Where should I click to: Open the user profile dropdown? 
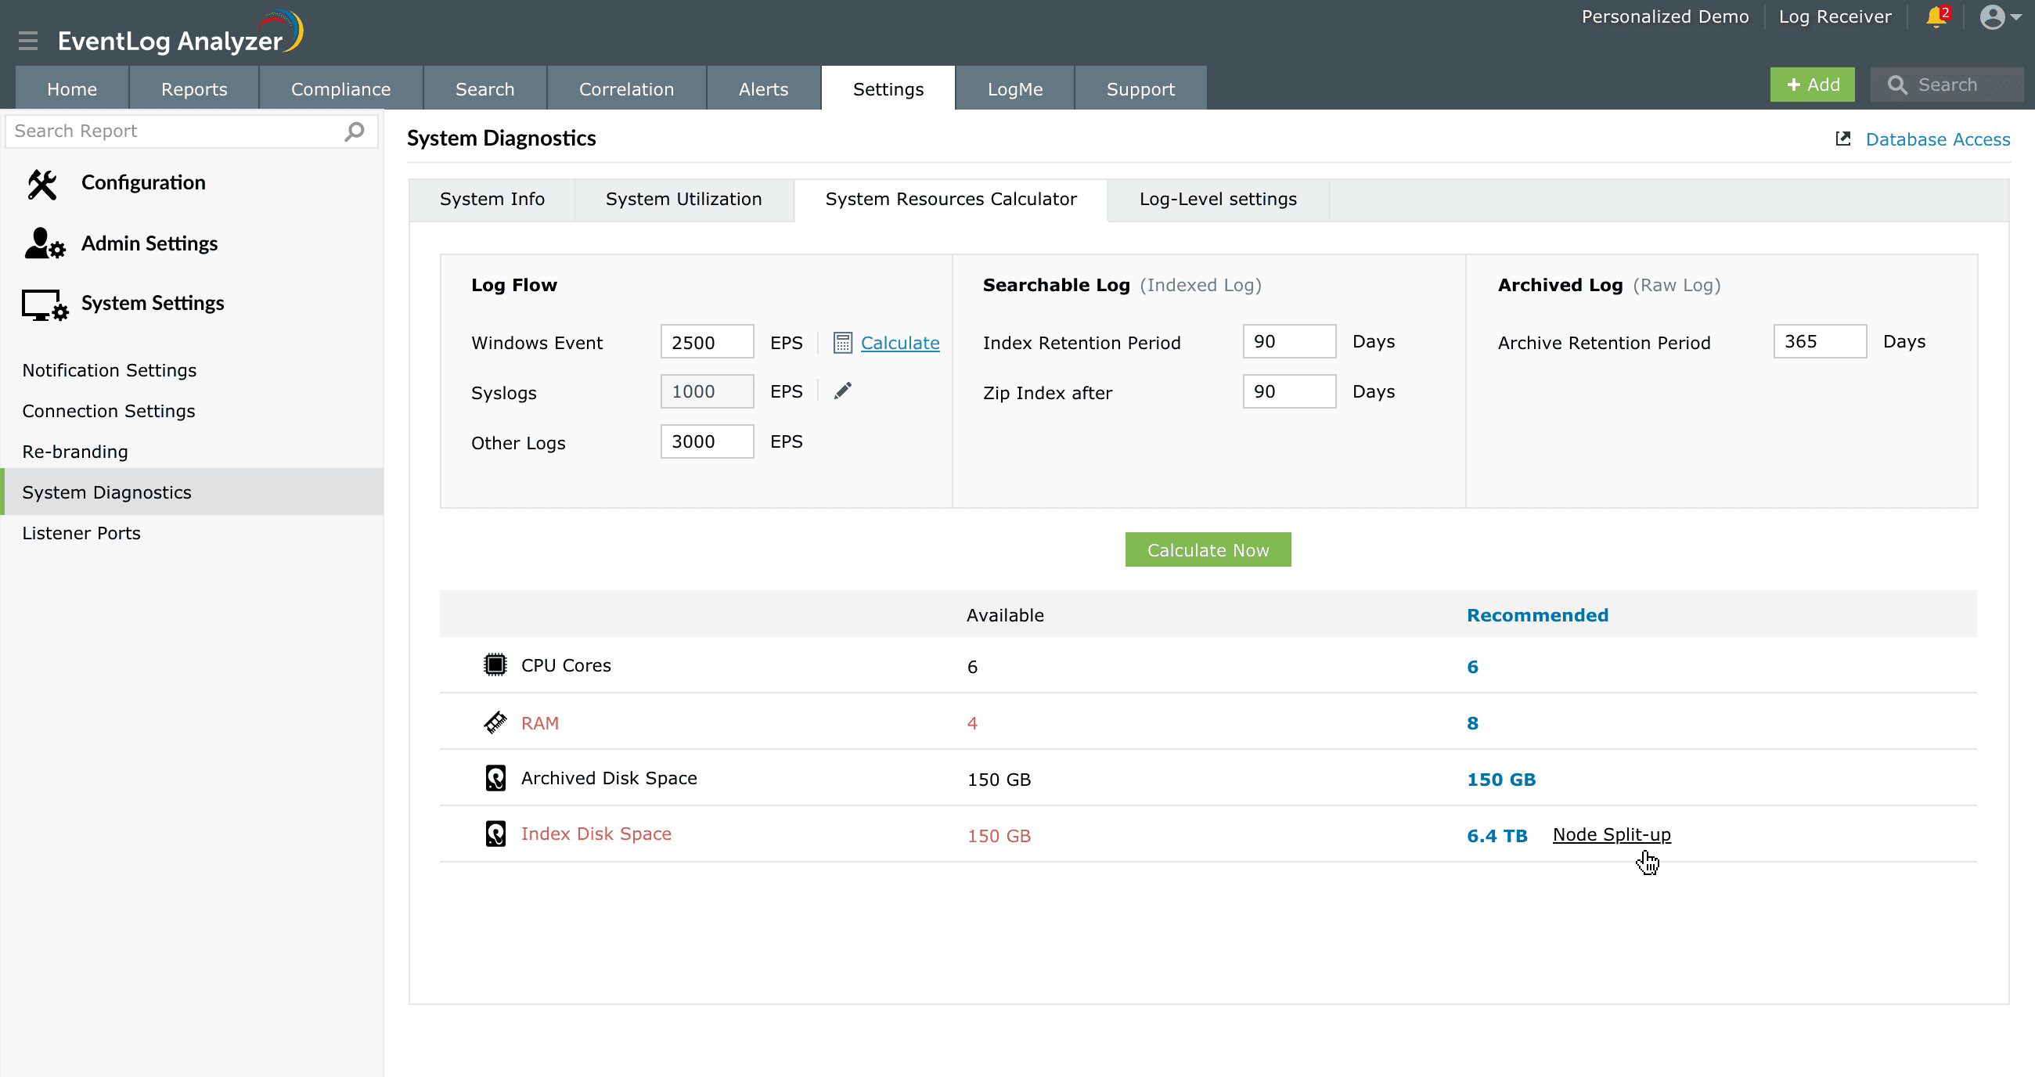point(2000,17)
